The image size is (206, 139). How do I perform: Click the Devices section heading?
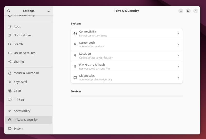coord(76,91)
